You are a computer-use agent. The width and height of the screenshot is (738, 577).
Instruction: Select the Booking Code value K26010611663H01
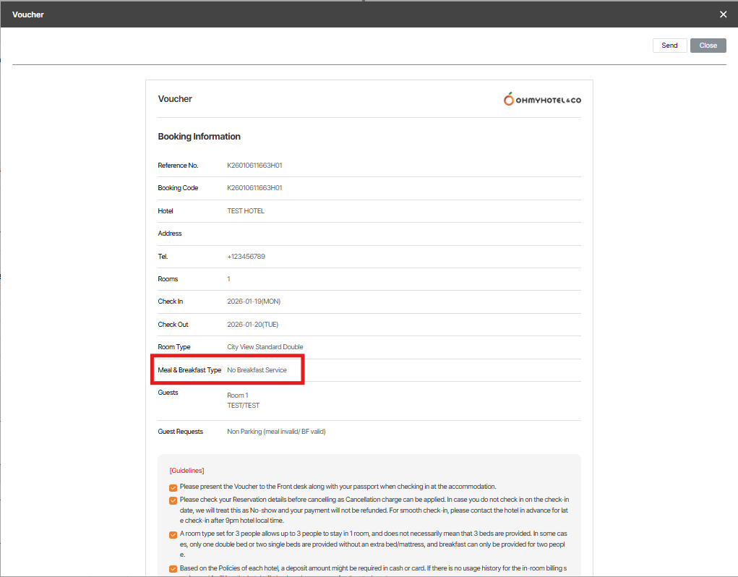click(x=254, y=188)
